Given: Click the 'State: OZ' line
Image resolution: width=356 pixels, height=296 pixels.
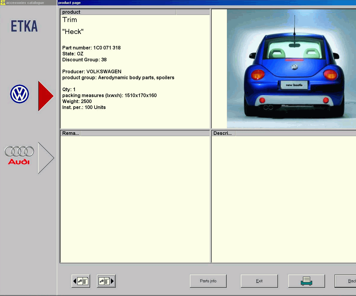Looking at the screenshot, I should (73, 54).
